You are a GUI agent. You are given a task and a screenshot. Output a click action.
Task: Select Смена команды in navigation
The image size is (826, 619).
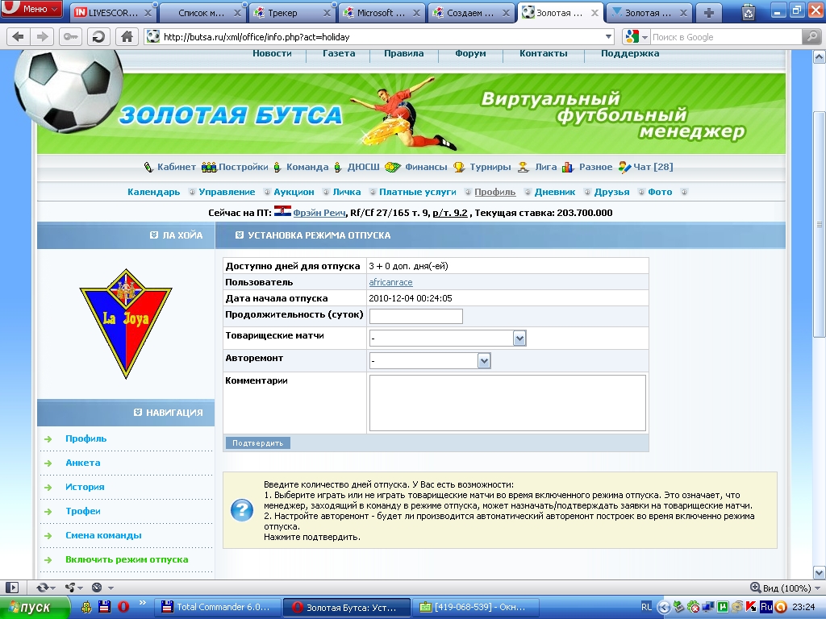click(103, 535)
